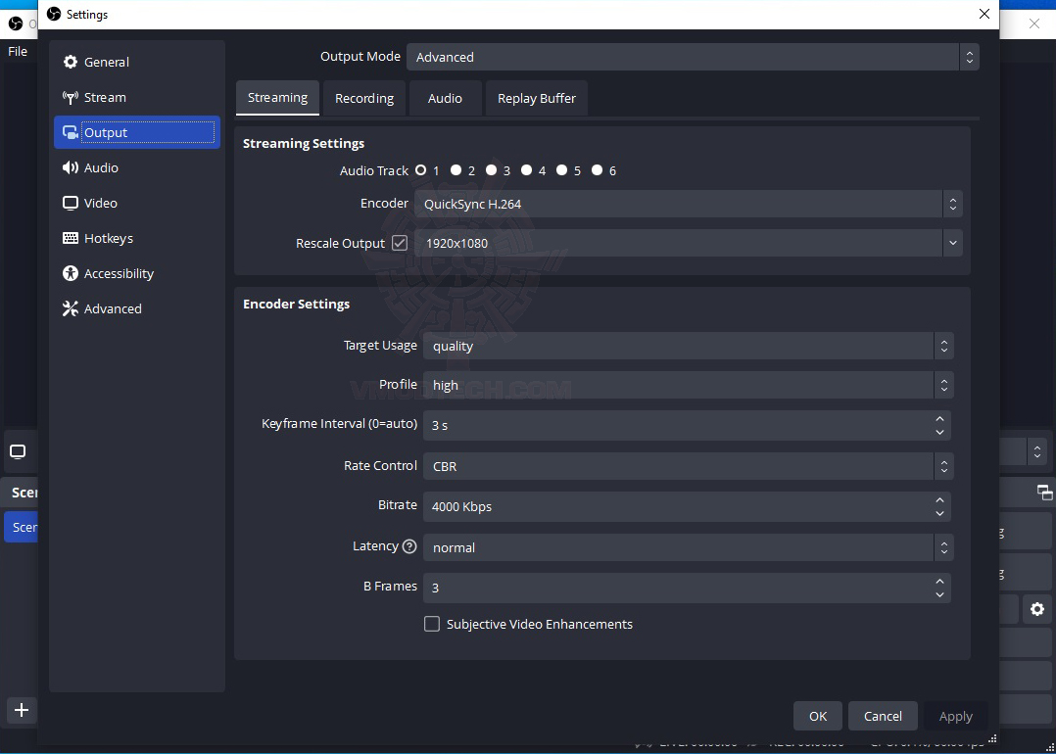The width and height of the screenshot is (1056, 754).
Task: Select the Output settings section
Action: [137, 132]
